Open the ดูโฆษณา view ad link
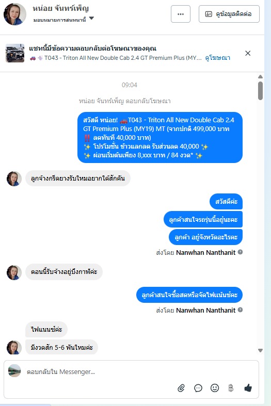The width and height of the screenshot is (271, 406). pos(218,58)
